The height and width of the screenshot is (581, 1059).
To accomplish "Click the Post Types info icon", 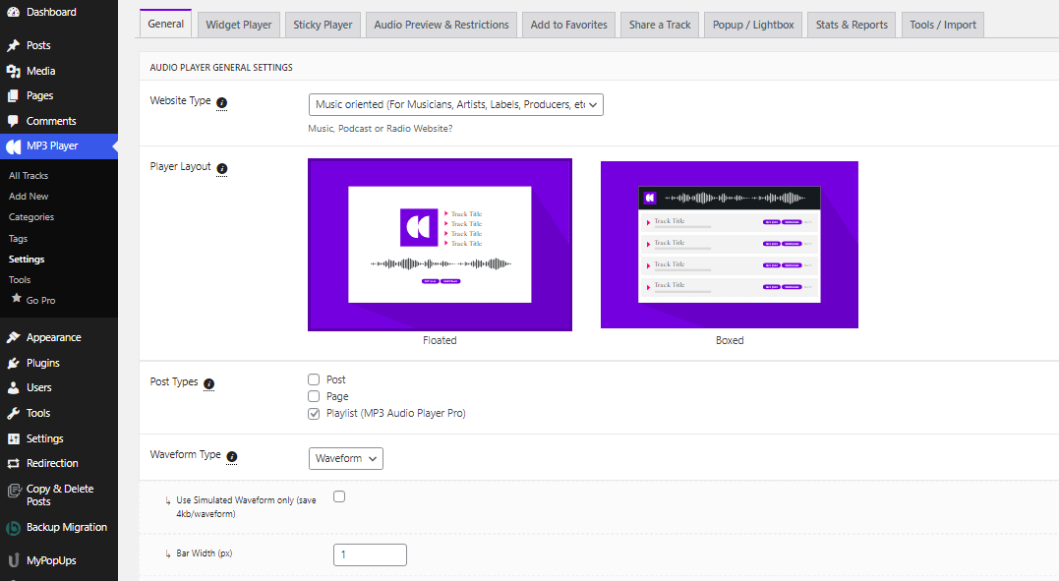I will coord(208,383).
